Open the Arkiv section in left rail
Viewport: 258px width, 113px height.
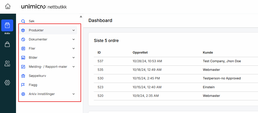pyautogui.click(x=7, y=26)
